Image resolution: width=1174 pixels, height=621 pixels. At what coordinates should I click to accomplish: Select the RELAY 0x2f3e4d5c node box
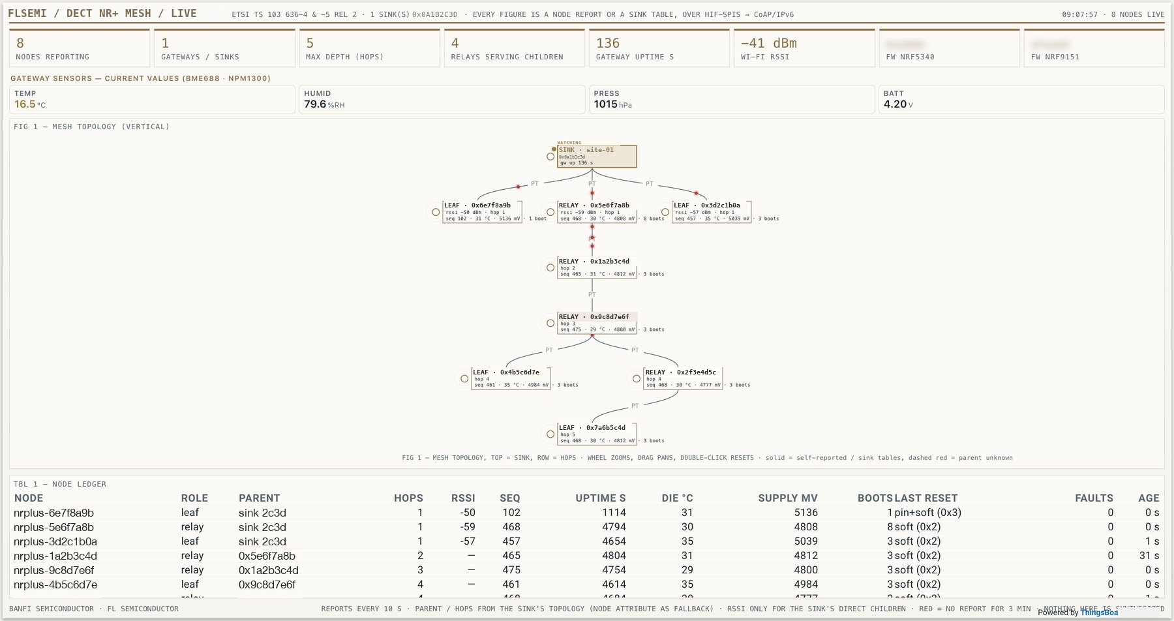683,378
